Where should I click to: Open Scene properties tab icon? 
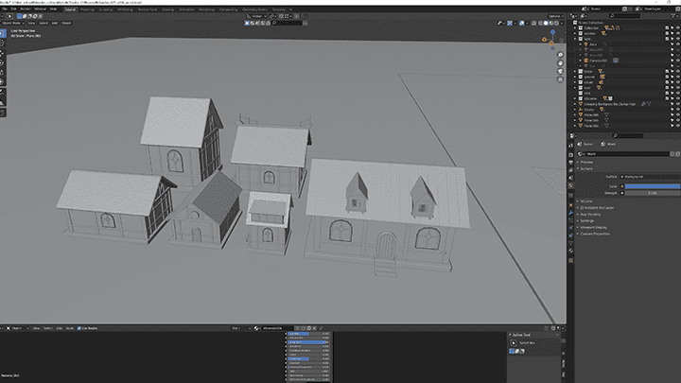570,178
